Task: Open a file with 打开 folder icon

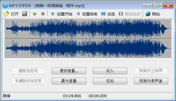Action: click(6, 14)
